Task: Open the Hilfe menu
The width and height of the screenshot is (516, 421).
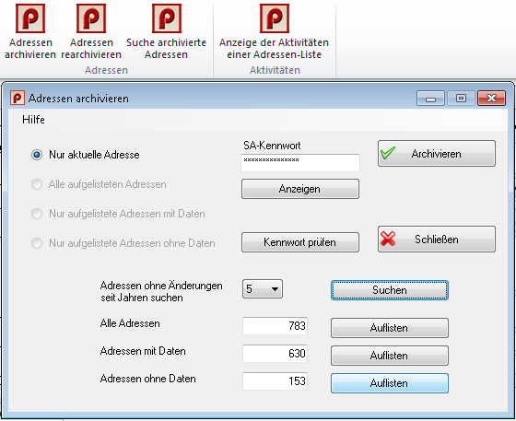Action: (x=33, y=120)
